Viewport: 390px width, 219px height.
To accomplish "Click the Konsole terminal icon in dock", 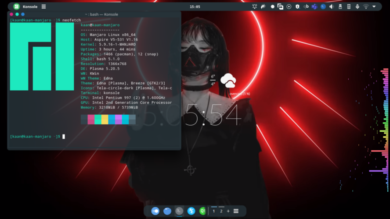I will pos(179,211).
